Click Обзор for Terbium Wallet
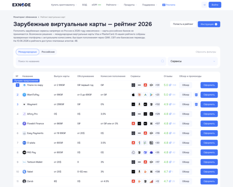This screenshot has height=187, width=233. (186, 162)
